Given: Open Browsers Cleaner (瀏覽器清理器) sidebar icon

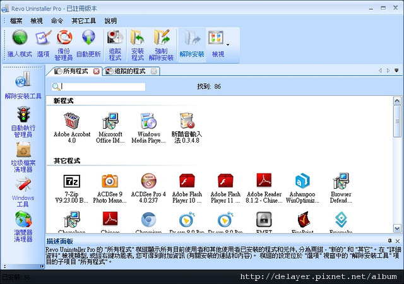Looking at the screenshot, I should pyautogui.click(x=23, y=227).
